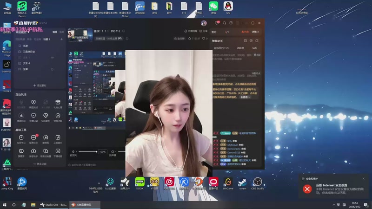Toggle the 英 input method indicator
The height and width of the screenshot is (209, 372).
click(338, 205)
